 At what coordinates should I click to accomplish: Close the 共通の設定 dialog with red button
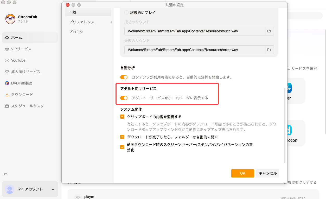(x=68, y=5)
